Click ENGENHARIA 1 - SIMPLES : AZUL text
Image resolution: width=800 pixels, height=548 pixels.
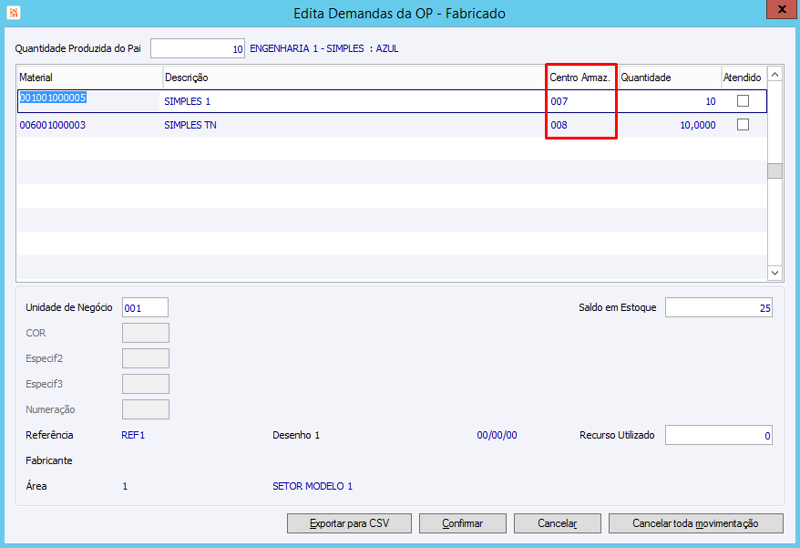324,48
